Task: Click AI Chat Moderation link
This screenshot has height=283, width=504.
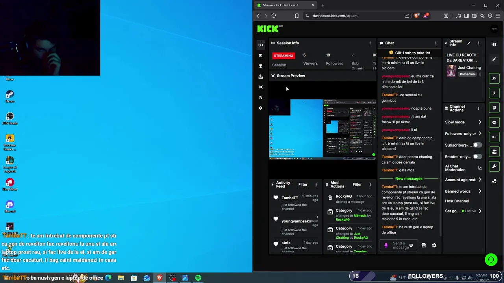Action: click(x=463, y=168)
